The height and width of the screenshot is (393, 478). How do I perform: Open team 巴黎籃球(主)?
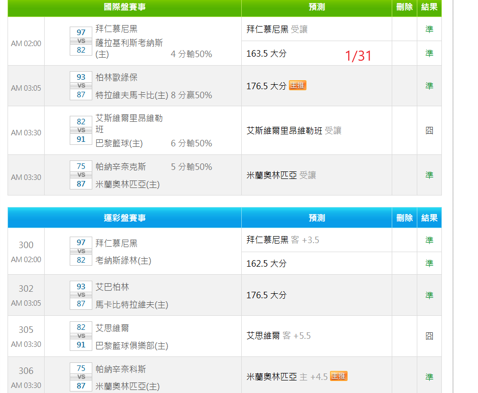[x=119, y=143]
